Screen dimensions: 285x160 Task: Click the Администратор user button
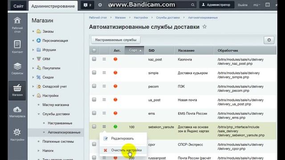216,5
